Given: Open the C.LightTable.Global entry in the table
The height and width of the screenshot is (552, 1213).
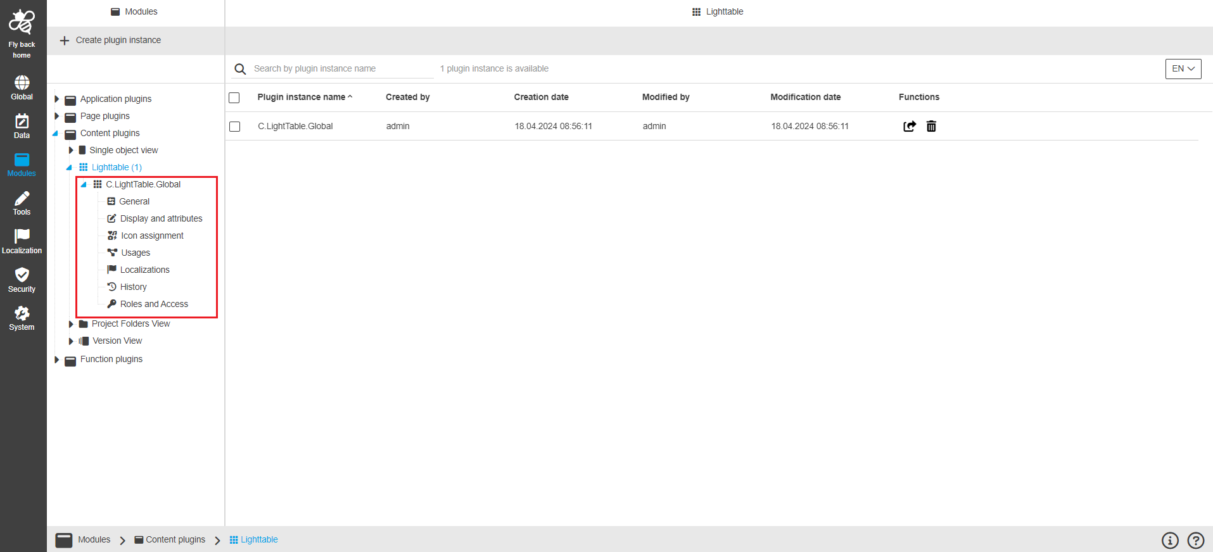Looking at the screenshot, I should tap(295, 126).
